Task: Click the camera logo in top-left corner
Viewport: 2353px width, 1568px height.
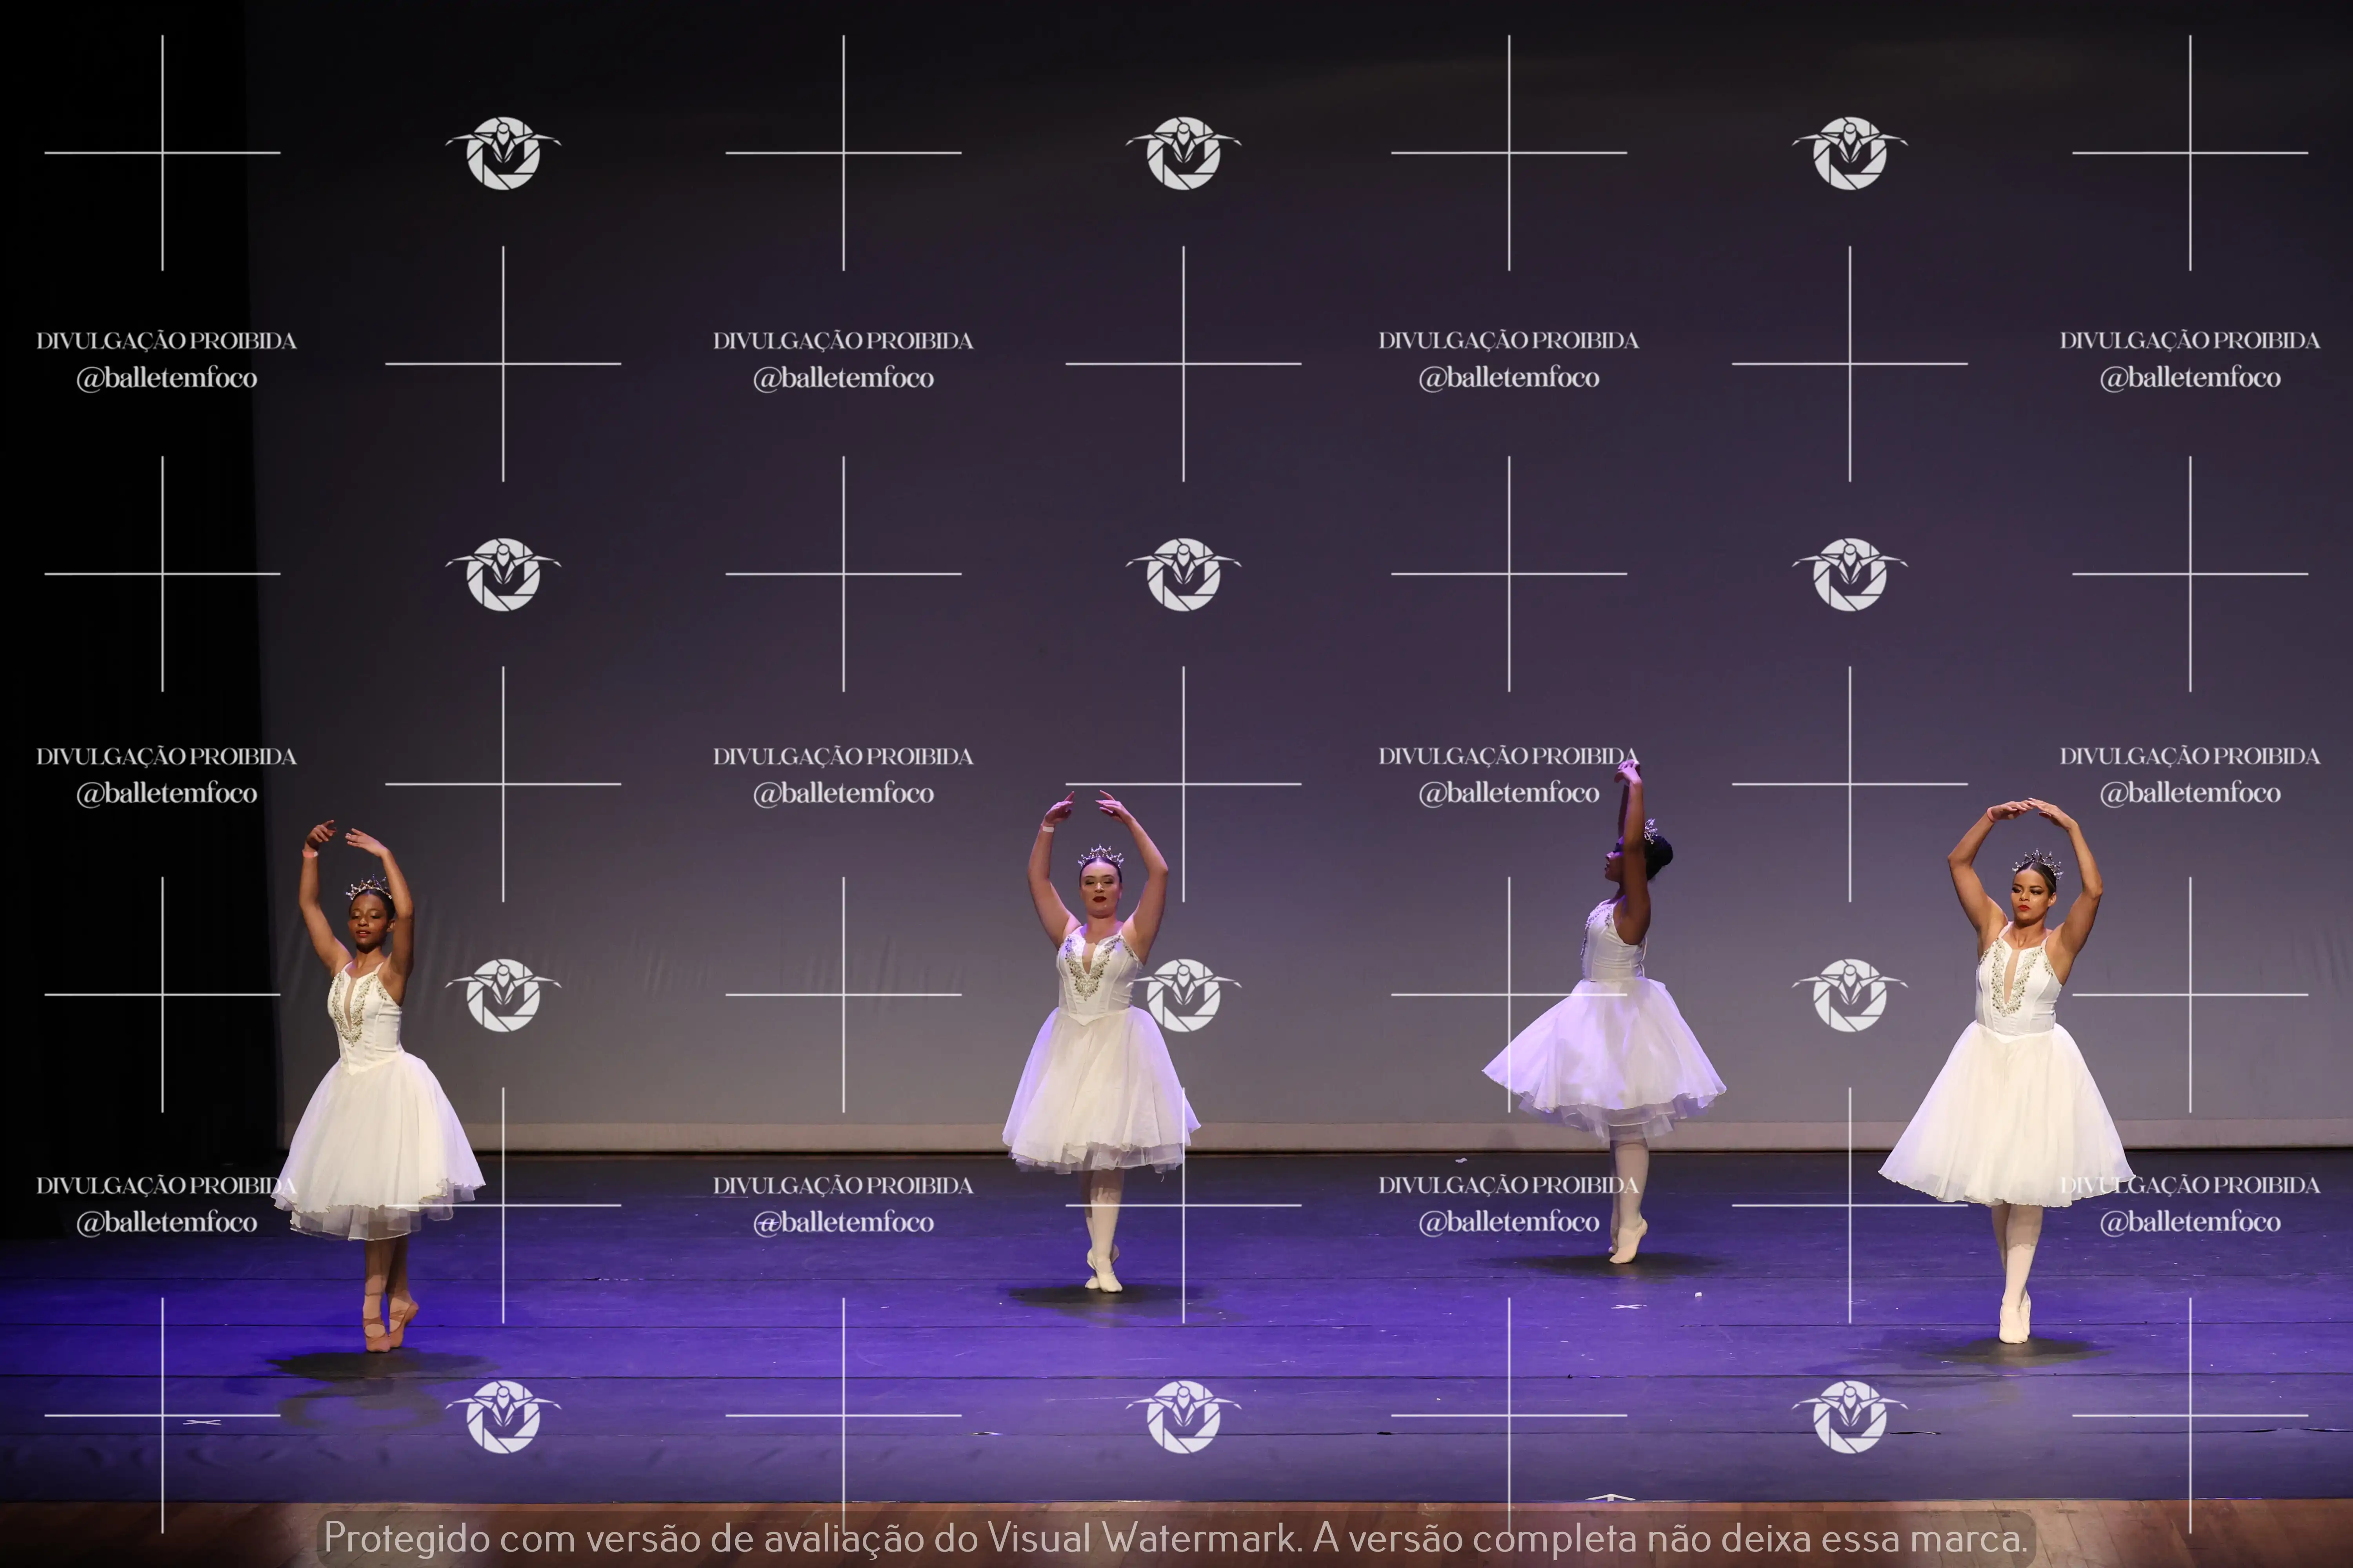Action: click(x=502, y=153)
